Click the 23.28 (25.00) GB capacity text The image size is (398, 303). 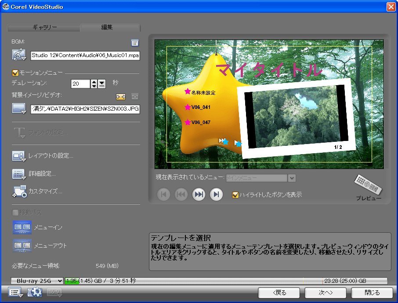tap(345, 281)
